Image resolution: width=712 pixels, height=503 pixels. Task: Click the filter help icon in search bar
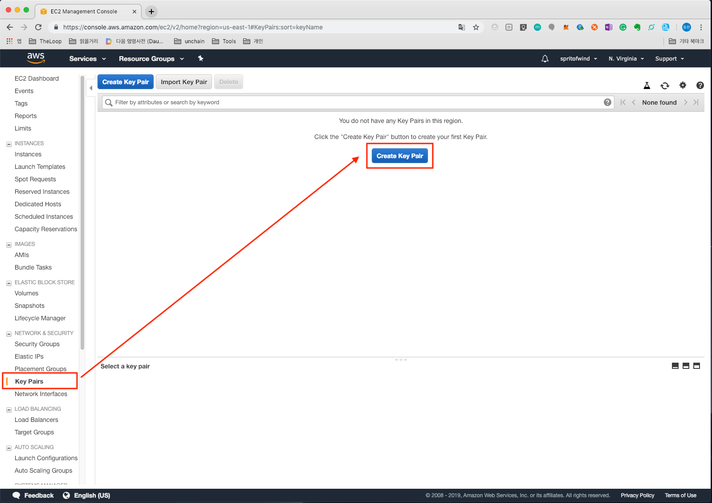(x=607, y=102)
